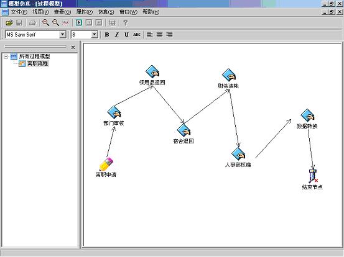Viewport: 344px width, 257px height.
Task: Click the zoom in magnifier icon
Action: pos(45,22)
